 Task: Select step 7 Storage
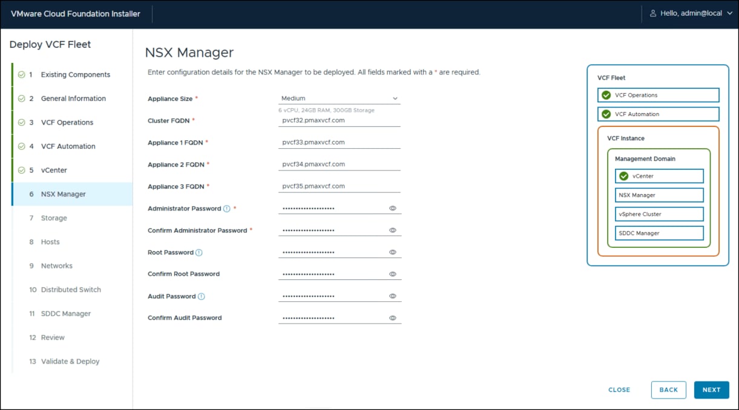click(72, 218)
